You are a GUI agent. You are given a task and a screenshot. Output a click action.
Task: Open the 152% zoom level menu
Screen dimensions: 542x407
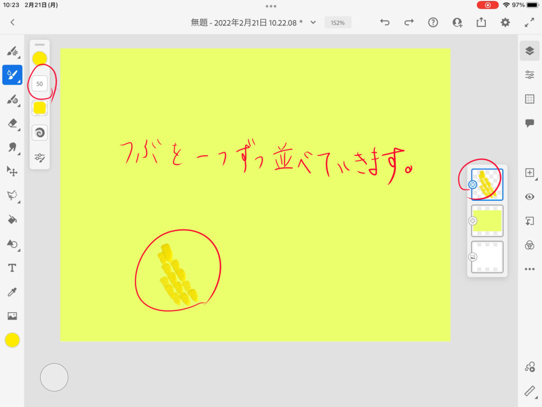click(x=338, y=23)
